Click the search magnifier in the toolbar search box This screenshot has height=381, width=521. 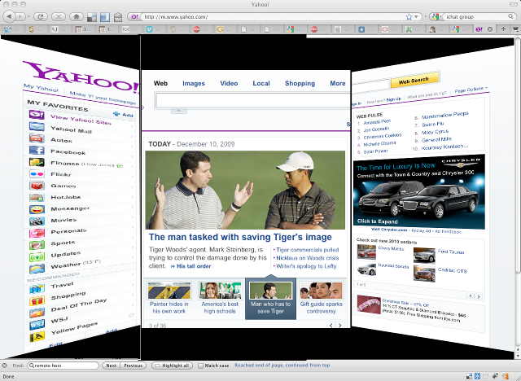coord(510,16)
